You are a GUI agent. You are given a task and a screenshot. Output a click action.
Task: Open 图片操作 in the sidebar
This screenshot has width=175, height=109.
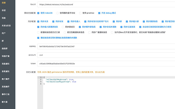pyautogui.click(x=5, y=79)
